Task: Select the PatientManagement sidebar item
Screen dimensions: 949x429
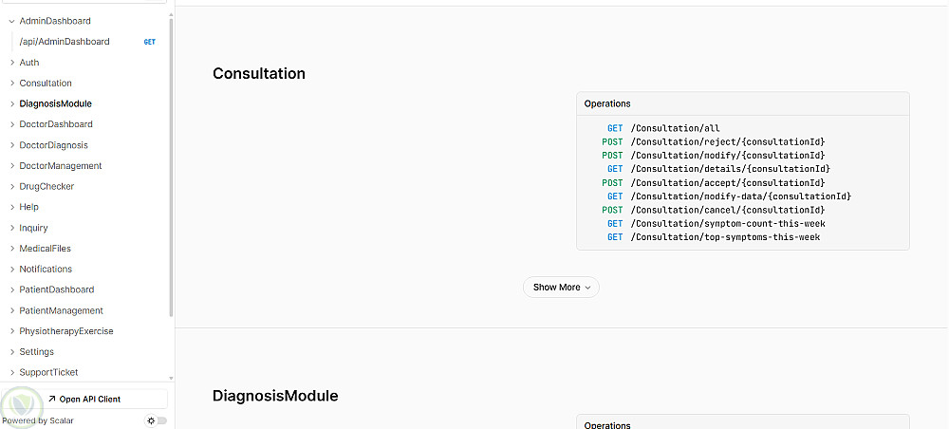Action: [61, 310]
